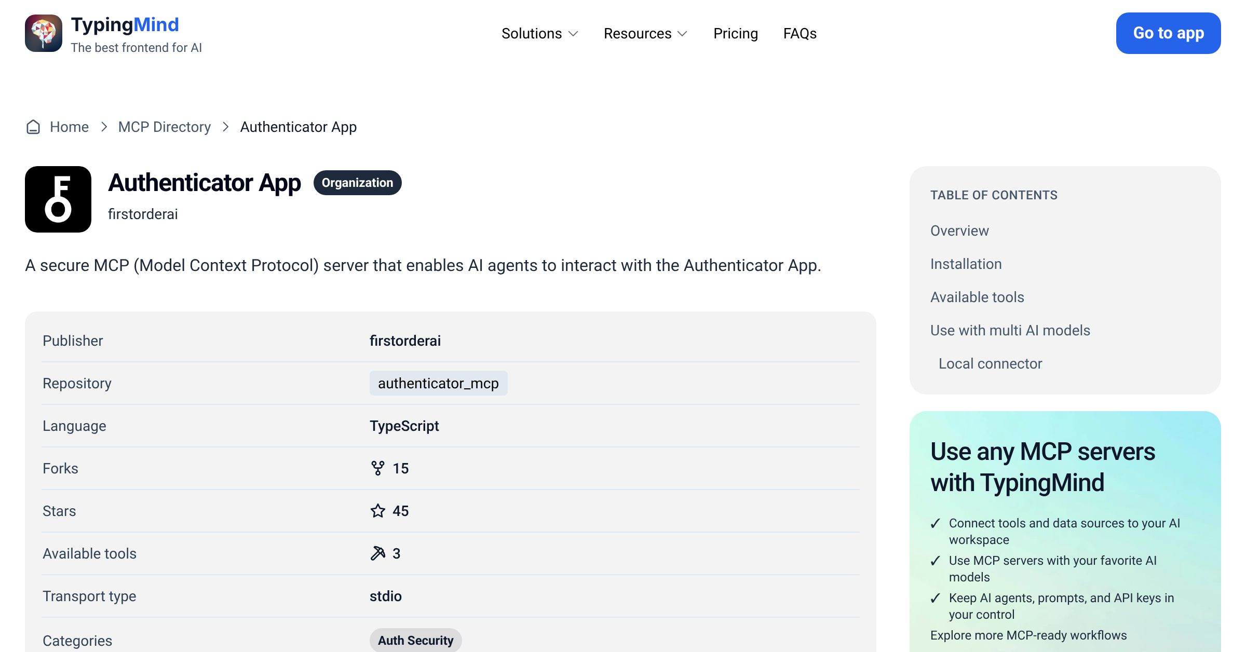Open the Pricing page
The width and height of the screenshot is (1246, 652).
coord(736,33)
